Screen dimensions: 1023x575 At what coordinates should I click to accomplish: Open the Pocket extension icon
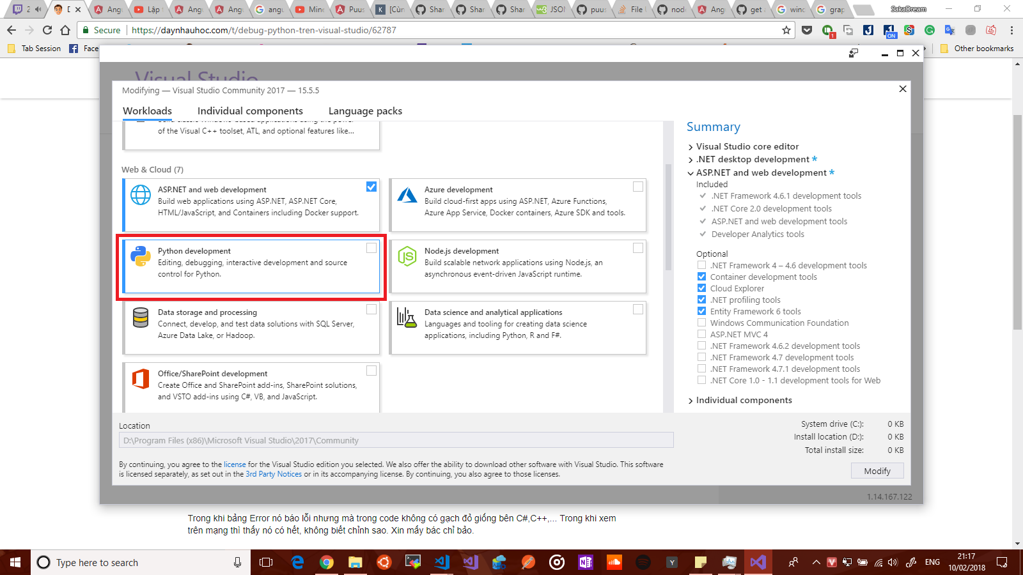[x=807, y=30]
